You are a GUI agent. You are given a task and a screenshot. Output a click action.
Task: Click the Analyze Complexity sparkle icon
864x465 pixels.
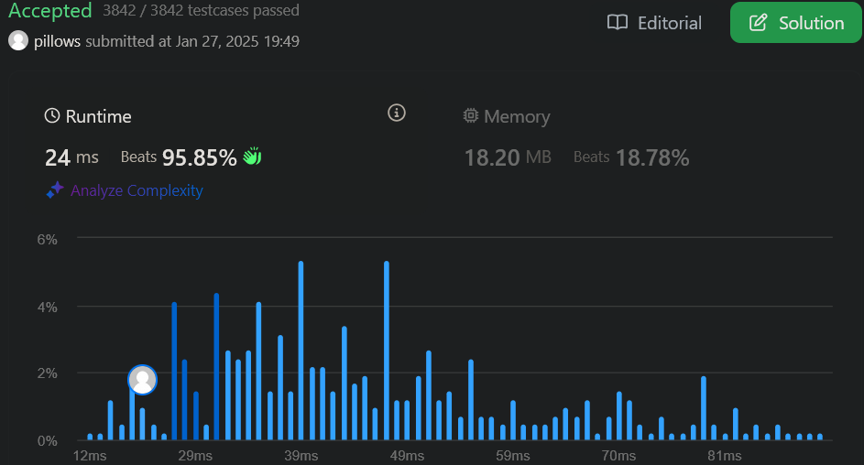[x=55, y=189]
